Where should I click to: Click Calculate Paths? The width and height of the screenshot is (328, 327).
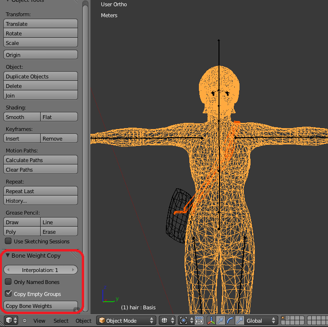point(41,160)
